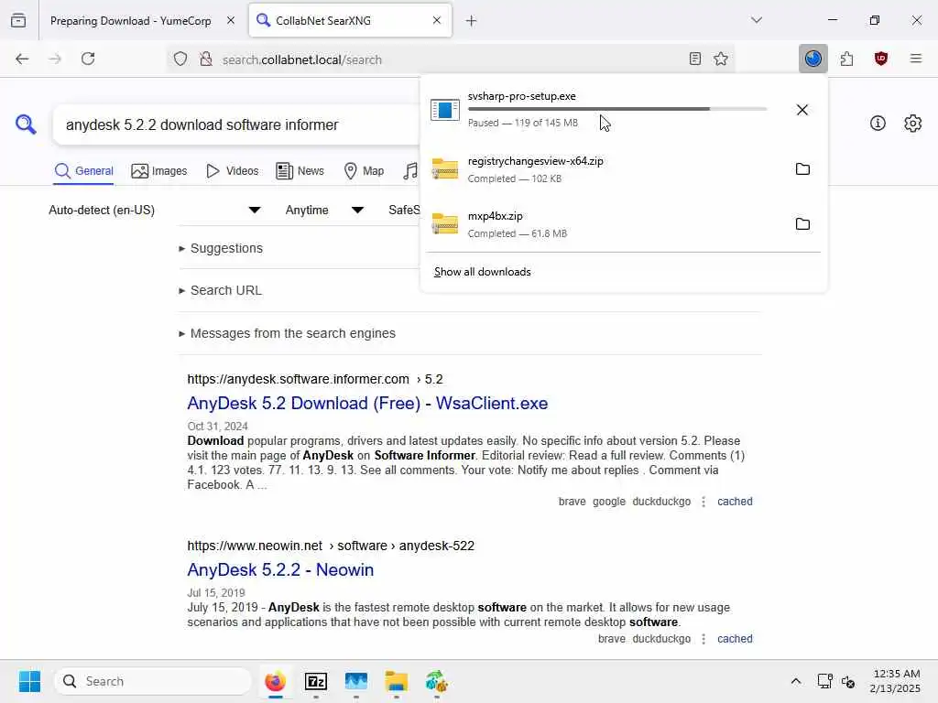Open AnyDesk 5.2.2 - Neowin result
938x703 pixels.
pos(280,569)
